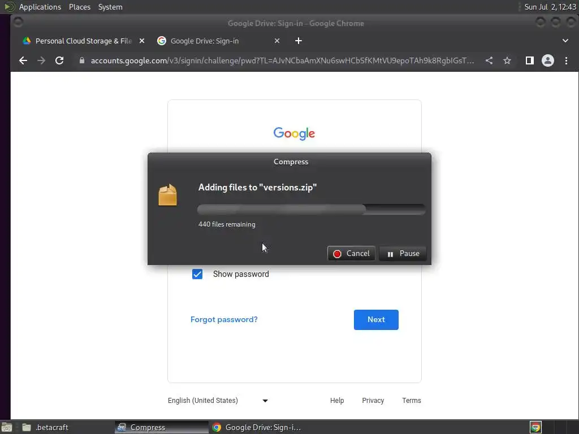Click the Google logo
Image resolution: width=579 pixels, height=434 pixels.
pyautogui.click(x=294, y=133)
